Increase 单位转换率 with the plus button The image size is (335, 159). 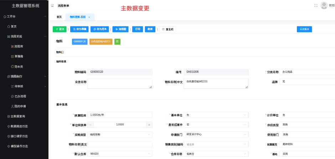point(149,125)
